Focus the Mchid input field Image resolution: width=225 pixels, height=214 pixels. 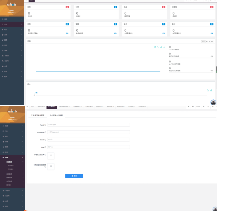coord(89,140)
